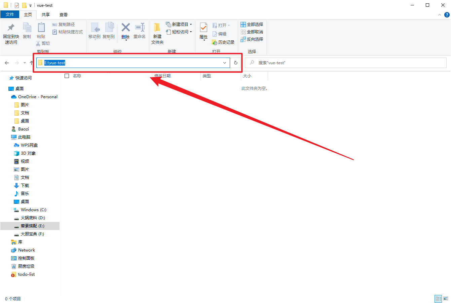The width and height of the screenshot is (451, 303).
Task: Open the 文件 menu tab
Action: pos(10,14)
